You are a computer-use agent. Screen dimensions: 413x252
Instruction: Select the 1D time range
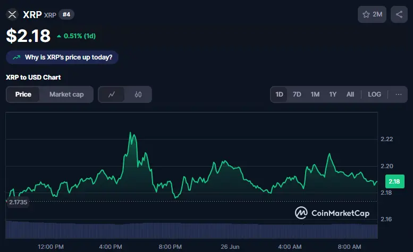click(279, 94)
